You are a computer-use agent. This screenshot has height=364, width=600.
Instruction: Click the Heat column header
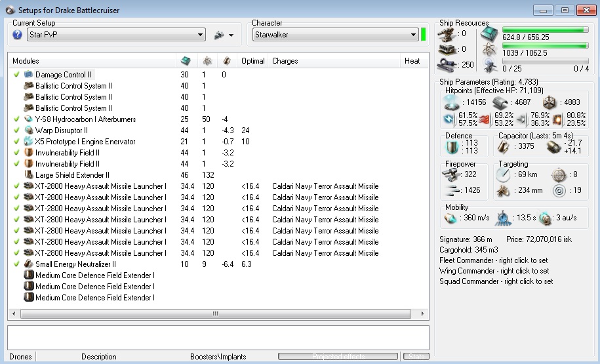click(x=412, y=61)
